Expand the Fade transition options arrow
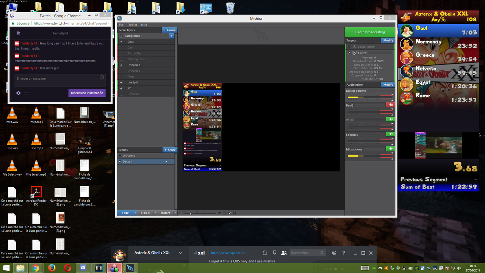This screenshot has height=273, width=485. (135, 213)
